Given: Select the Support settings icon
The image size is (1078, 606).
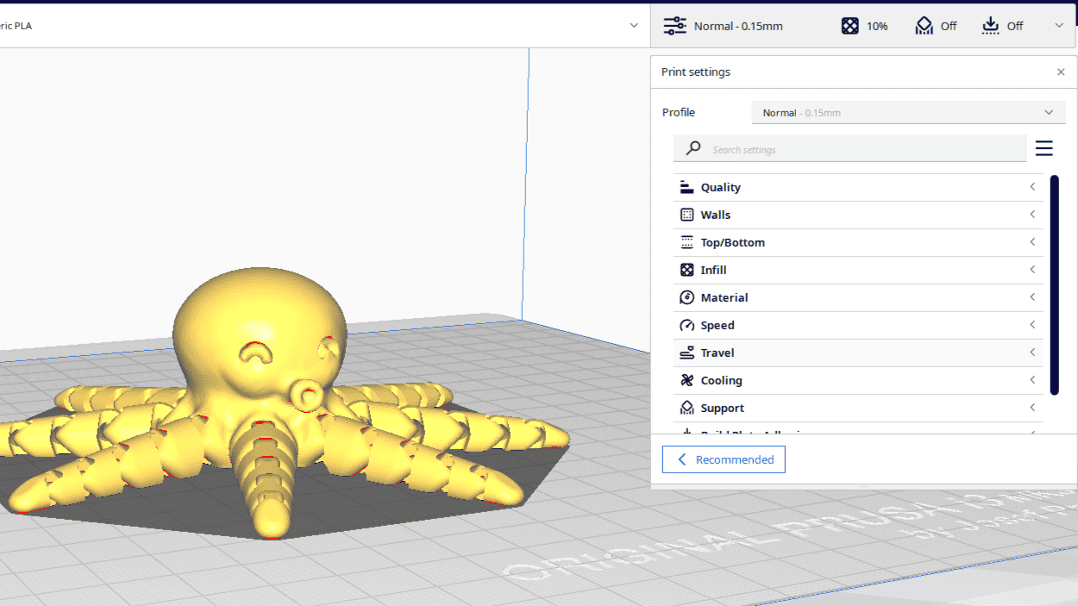Looking at the screenshot, I should tap(686, 408).
